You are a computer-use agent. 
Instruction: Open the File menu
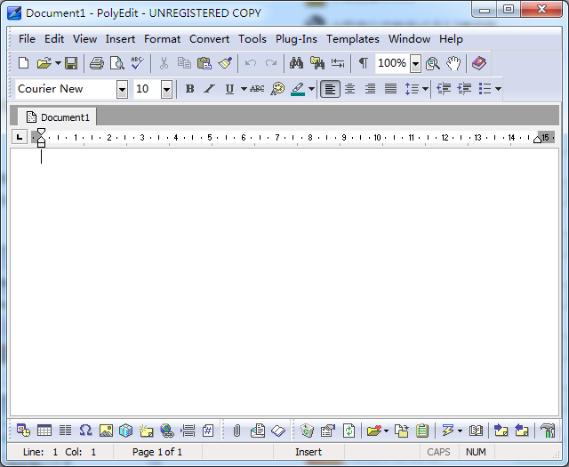[27, 39]
